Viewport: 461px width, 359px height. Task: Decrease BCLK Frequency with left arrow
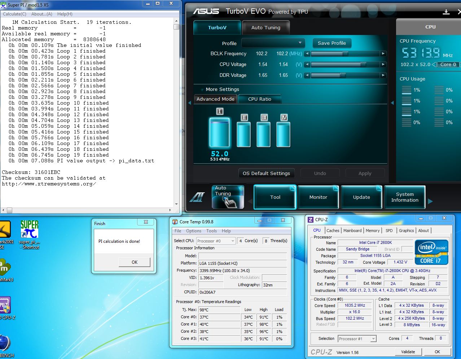[x=307, y=54]
